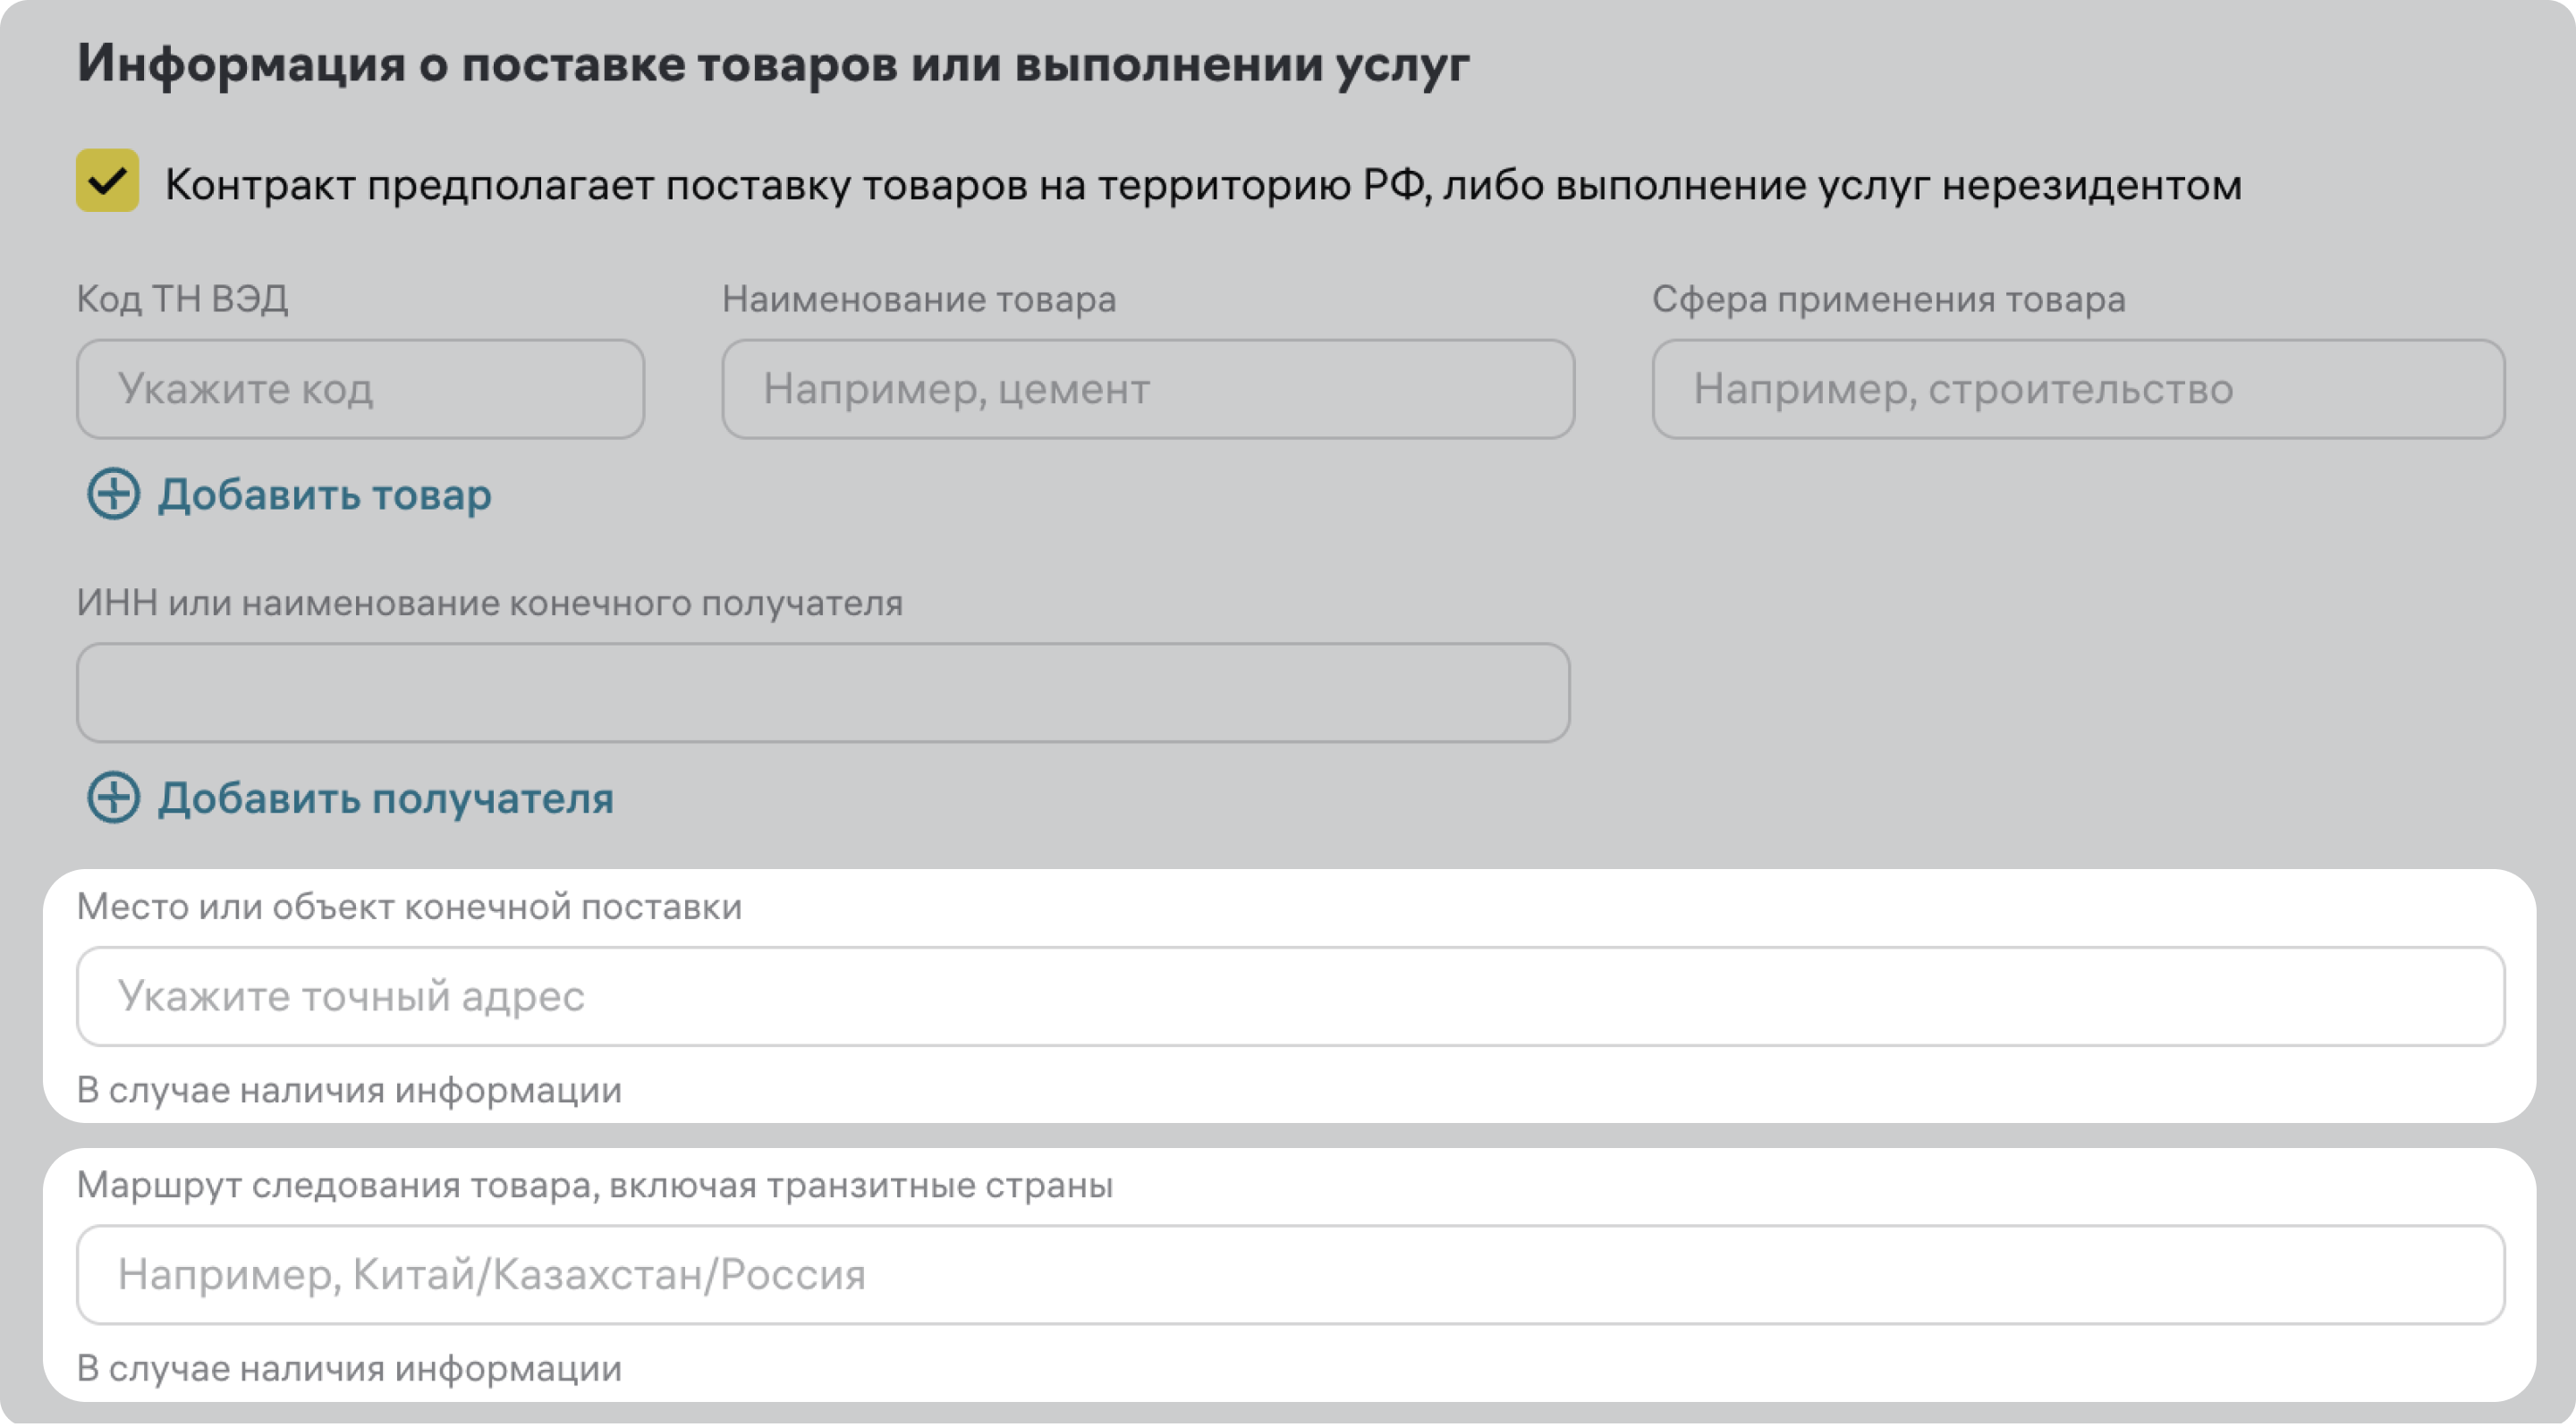Uncheck the contract delivery to RF checkbox
The height and width of the screenshot is (1427, 2576).
107,181
